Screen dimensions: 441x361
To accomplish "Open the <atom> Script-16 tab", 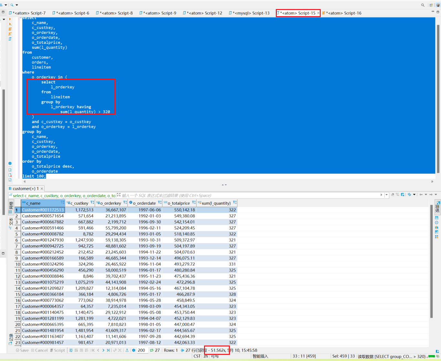I will (x=342, y=13).
